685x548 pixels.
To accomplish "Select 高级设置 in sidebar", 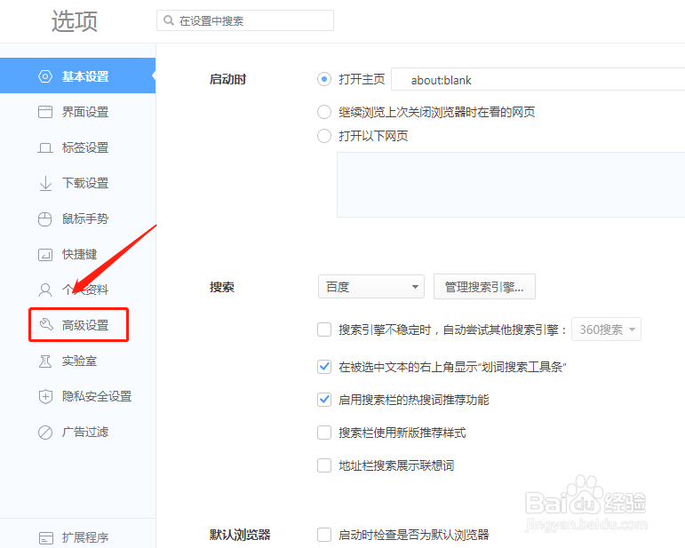I will [x=78, y=325].
